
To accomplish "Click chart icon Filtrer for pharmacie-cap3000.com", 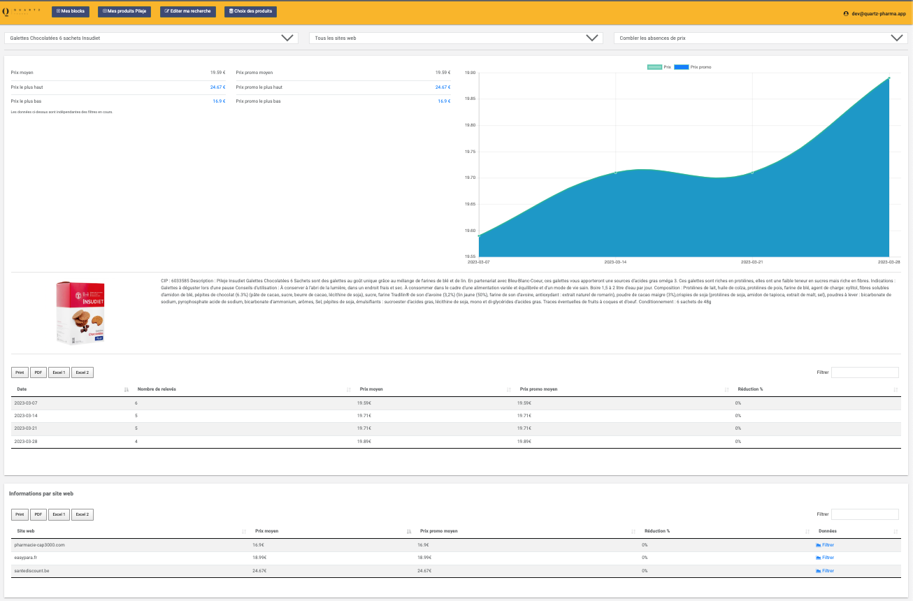I will tap(825, 545).
